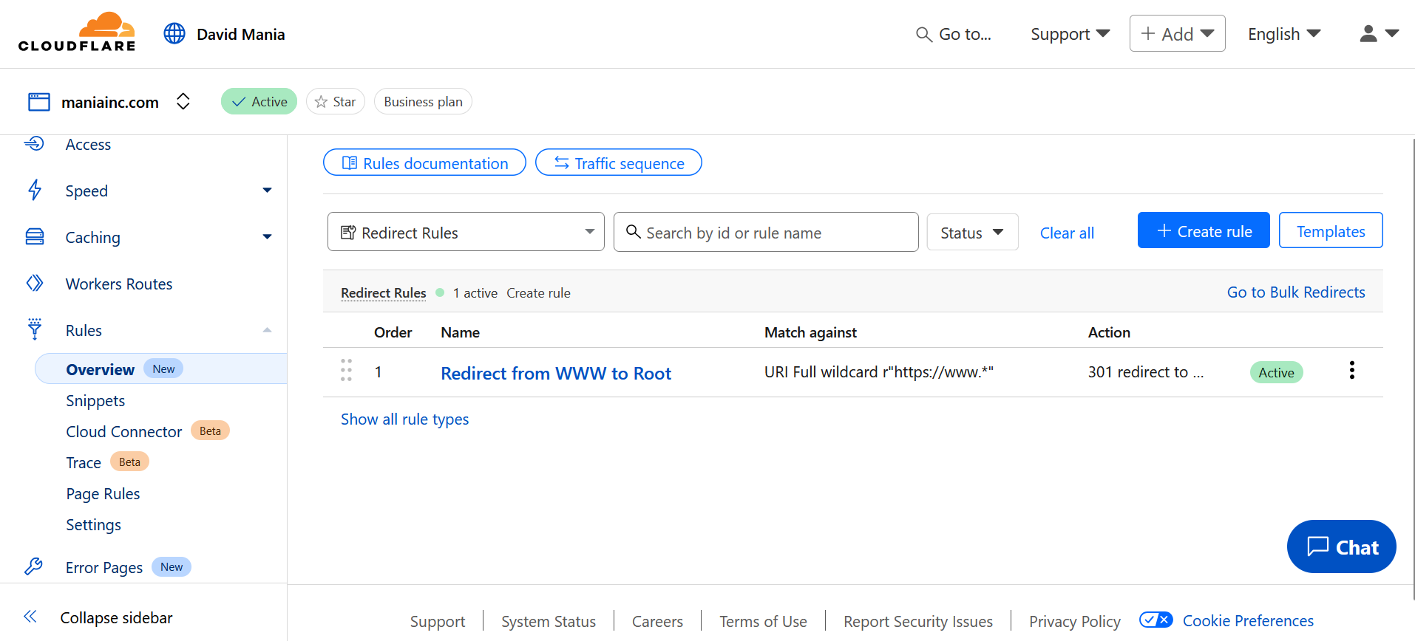Click Collapse sidebar label
This screenshot has height=641, width=1415.
[116, 618]
